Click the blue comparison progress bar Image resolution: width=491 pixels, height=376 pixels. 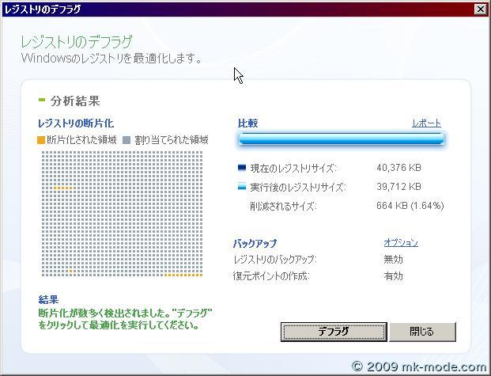[x=341, y=140]
